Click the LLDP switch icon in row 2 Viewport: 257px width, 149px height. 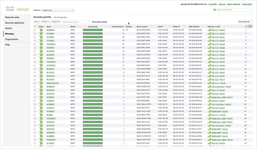click(209, 34)
